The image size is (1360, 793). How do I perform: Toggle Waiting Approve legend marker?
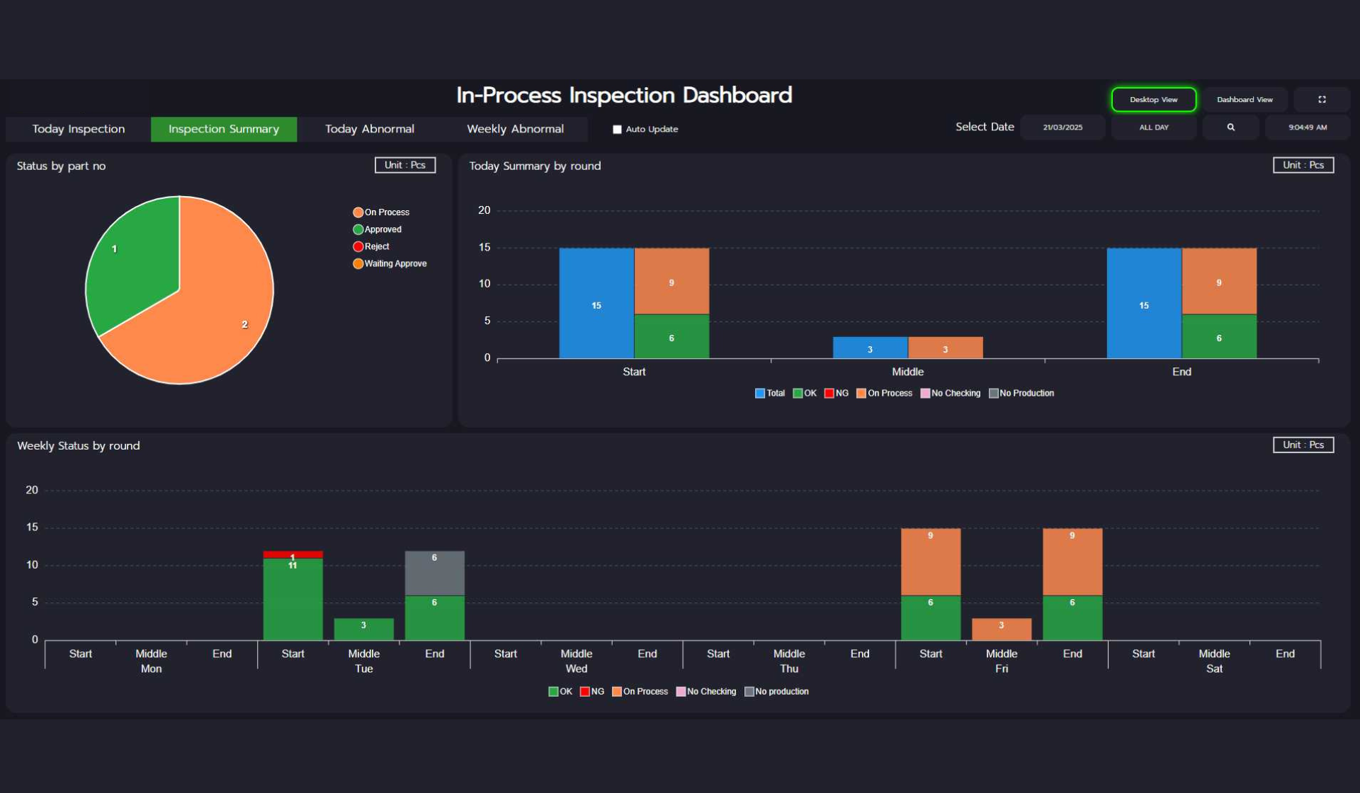[358, 263]
